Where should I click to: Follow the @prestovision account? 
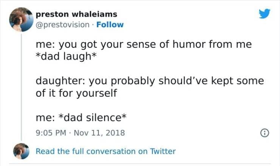[110, 25]
